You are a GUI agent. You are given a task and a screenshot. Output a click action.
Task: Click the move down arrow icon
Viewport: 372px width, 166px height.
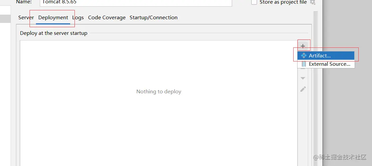pos(303,78)
